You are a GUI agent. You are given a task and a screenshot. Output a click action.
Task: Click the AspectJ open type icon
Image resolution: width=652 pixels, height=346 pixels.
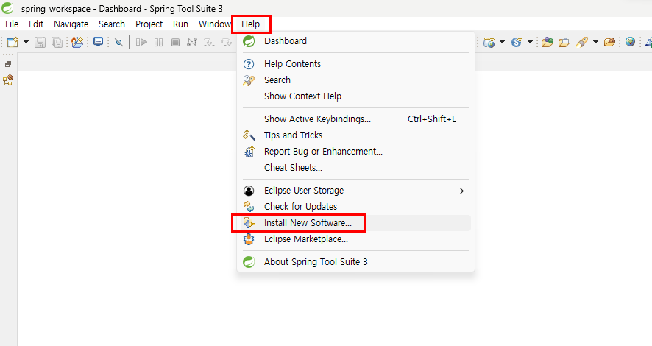point(77,42)
